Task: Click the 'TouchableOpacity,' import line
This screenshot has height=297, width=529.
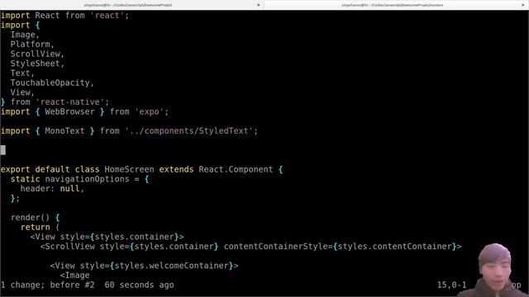Action: coord(52,82)
